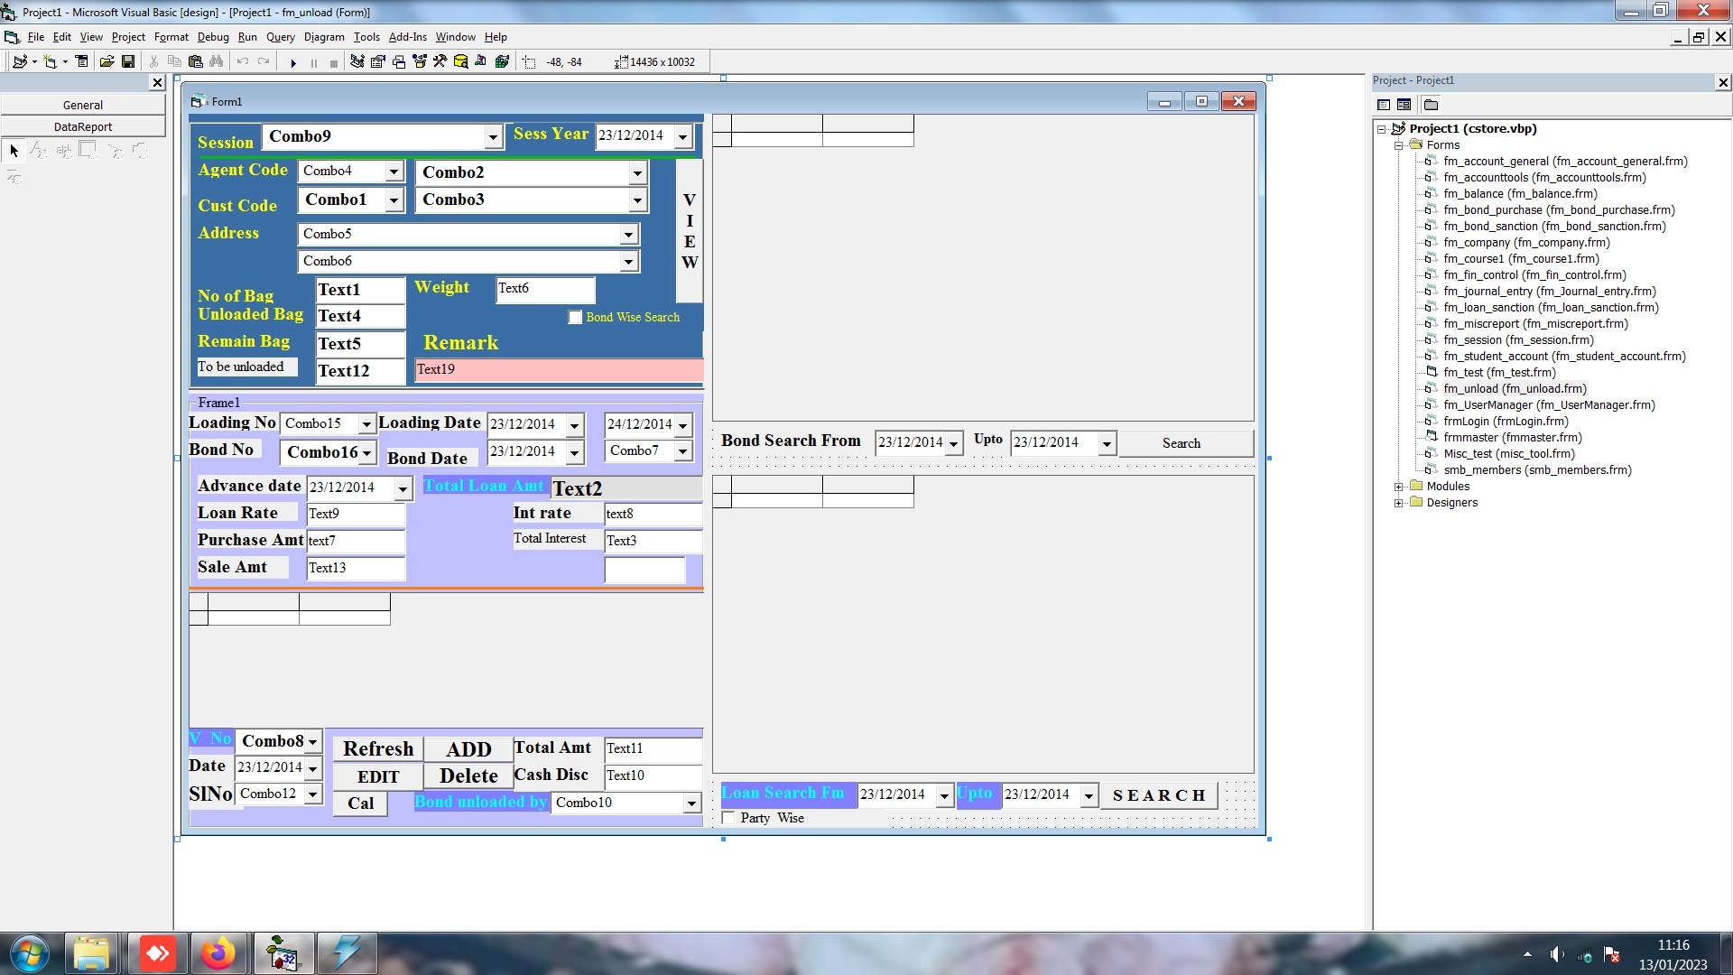Viewport: 1733px width, 975px height.
Task: Click the Menu Editor toolbar icon
Action: 81,61
